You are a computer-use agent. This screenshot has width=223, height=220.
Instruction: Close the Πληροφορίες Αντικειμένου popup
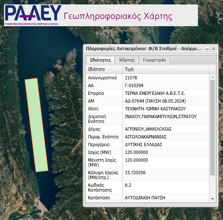coord(213,49)
